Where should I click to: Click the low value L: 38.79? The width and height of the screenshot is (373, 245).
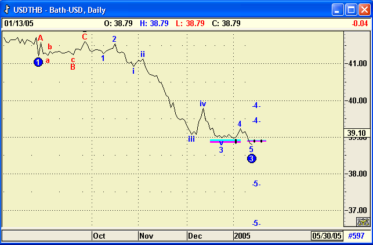pyautogui.click(x=190, y=23)
